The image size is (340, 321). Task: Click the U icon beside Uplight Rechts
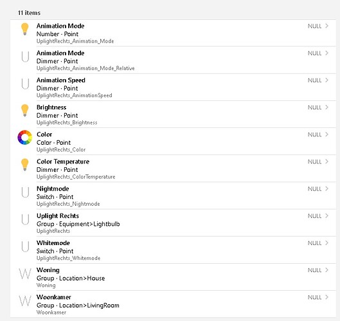25,219
